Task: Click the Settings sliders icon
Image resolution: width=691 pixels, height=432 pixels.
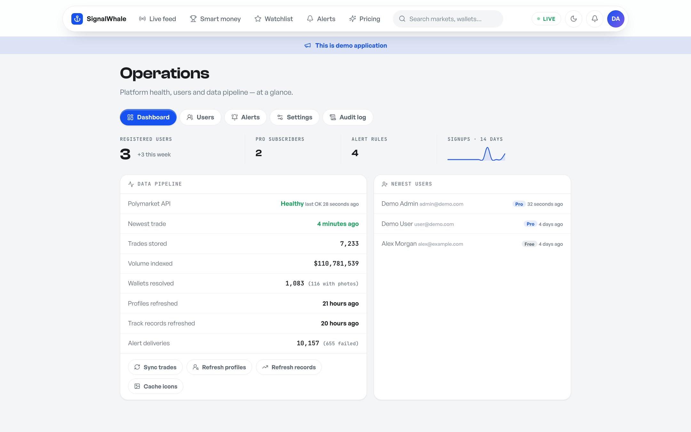Action: tap(280, 117)
